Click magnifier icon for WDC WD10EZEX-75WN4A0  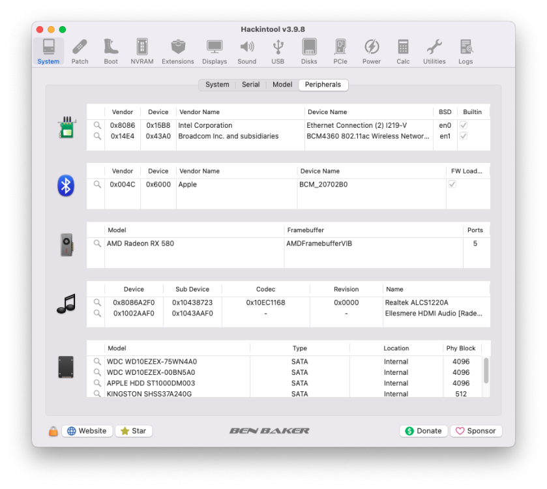97,361
